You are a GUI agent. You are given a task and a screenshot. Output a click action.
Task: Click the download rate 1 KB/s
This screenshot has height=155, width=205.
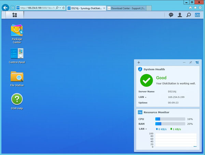pyautogui.click(x=176, y=129)
